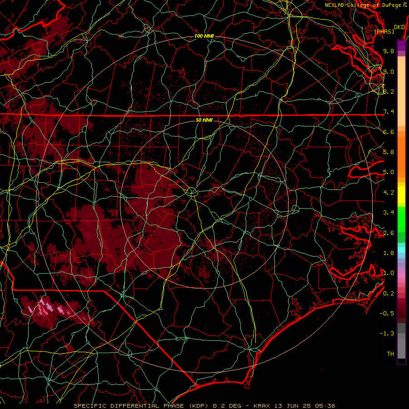Image resolution: width=409 pixels, height=409 pixels.
Task: Click the 50 NMI range ring label
Action: [x=204, y=120]
